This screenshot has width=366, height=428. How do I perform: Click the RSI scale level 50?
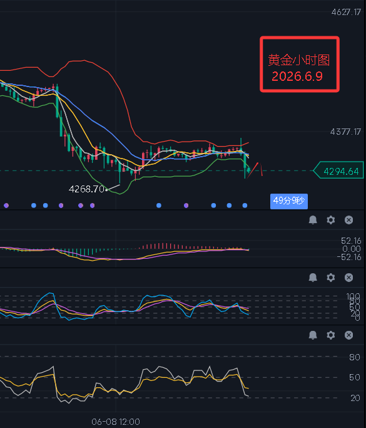[x=355, y=377]
